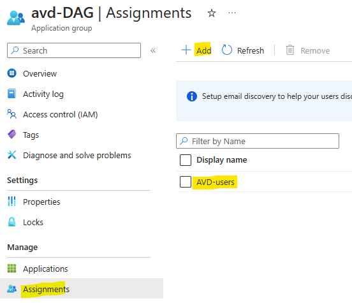
Task: Open the Properties settings page
Action: point(41,202)
